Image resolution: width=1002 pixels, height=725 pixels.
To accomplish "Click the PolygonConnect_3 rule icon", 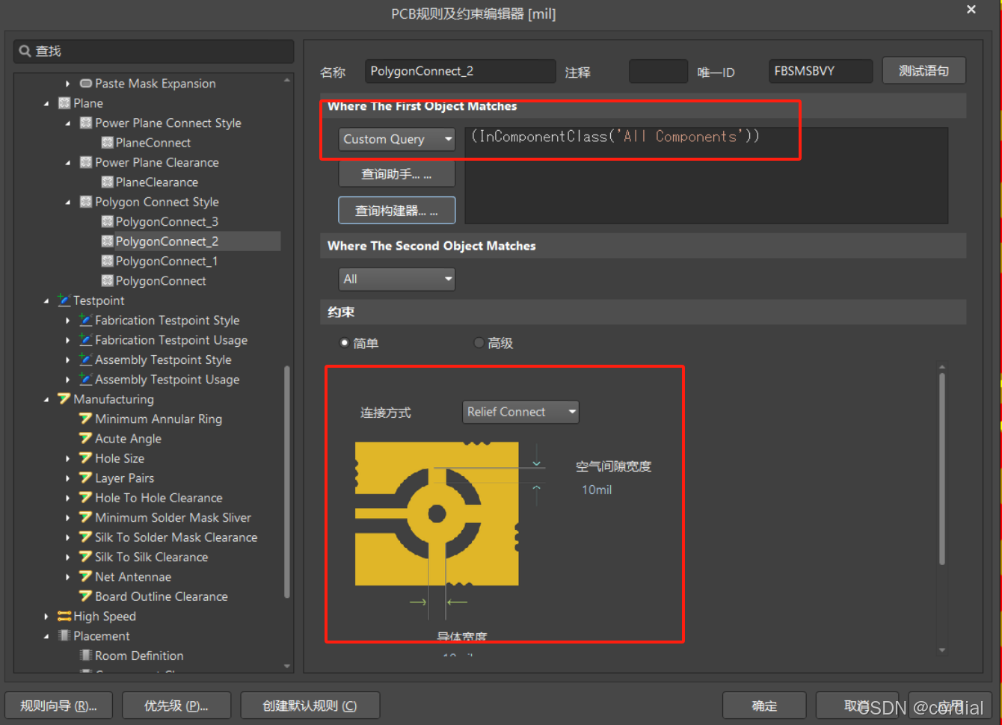I will tap(107, 222).
